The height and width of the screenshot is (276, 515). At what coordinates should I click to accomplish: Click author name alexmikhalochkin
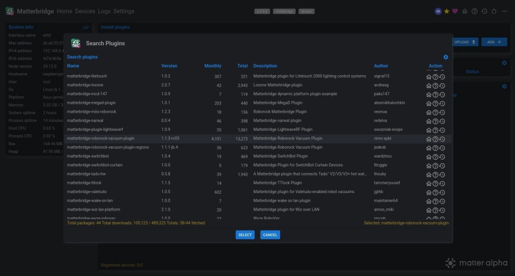(389, 103)
